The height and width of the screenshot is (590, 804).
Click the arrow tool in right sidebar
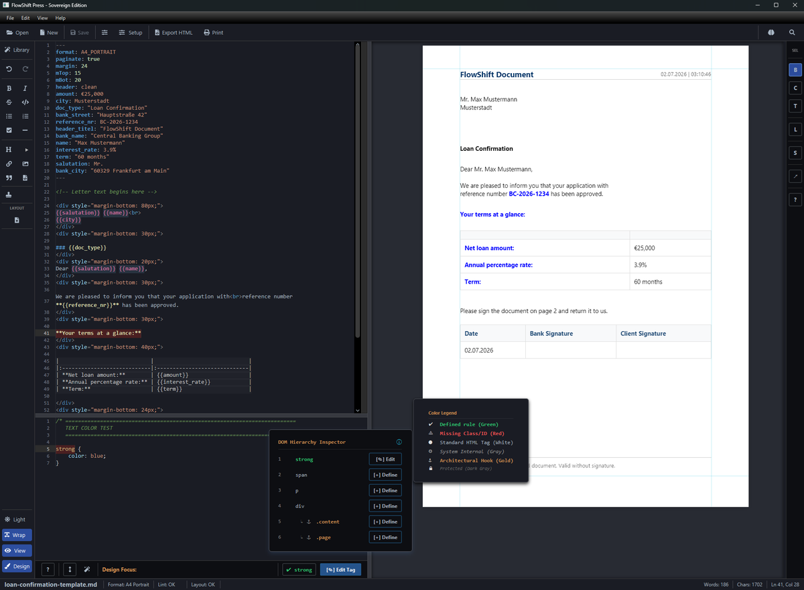coord(795,176)
